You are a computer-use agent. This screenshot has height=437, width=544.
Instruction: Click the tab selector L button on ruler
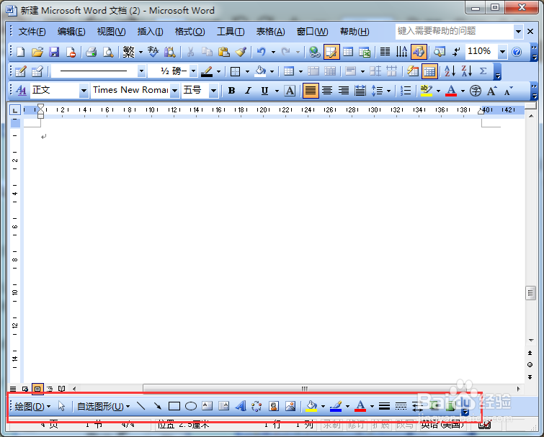coord(14,110)
